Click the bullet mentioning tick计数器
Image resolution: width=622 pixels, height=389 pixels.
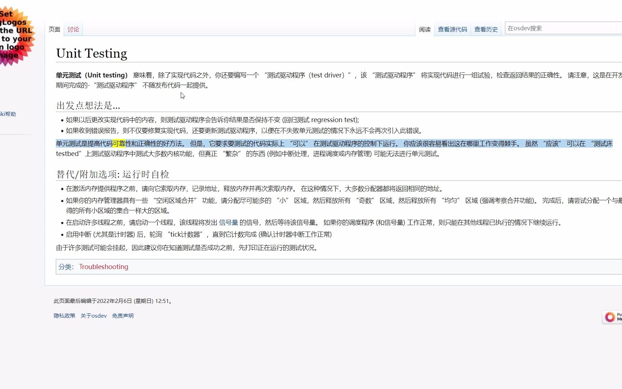(x=199, y=234)
